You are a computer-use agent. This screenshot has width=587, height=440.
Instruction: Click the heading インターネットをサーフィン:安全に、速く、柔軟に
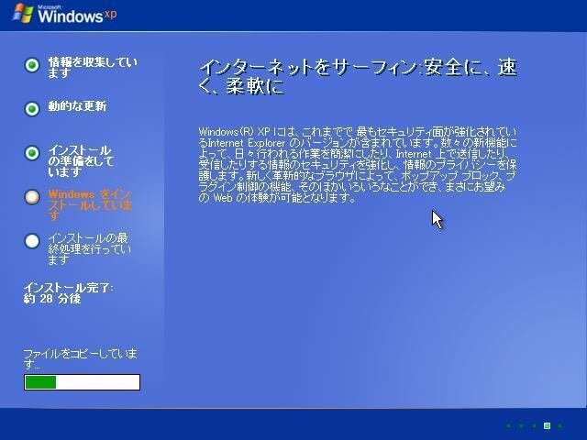358,77
